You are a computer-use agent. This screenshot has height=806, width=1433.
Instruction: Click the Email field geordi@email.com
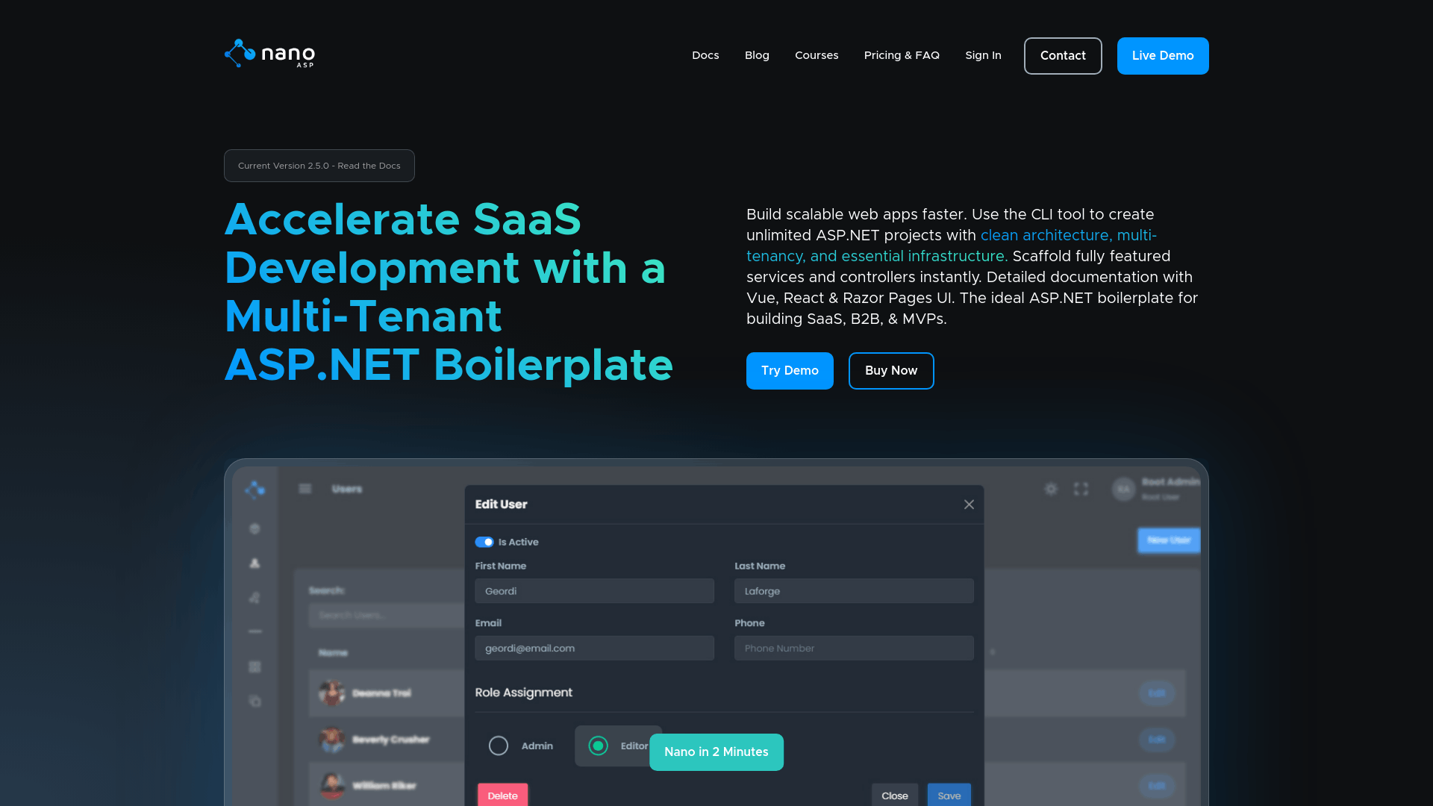(x=594, y=648)
